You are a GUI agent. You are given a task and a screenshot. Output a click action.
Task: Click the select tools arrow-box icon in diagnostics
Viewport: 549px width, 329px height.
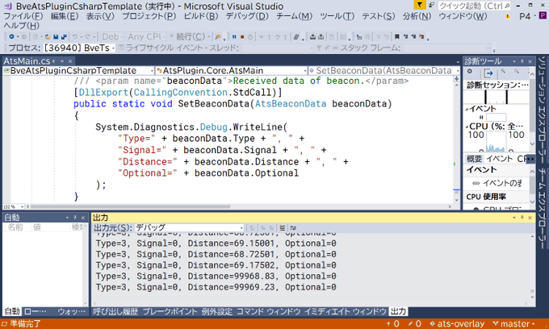488,73
